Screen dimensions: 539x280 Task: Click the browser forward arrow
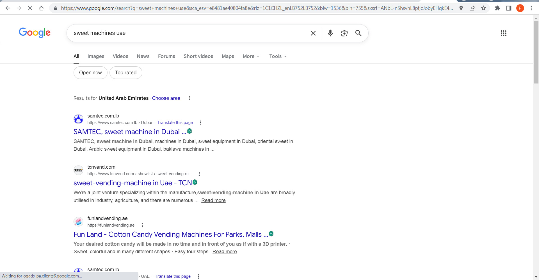coord(19,8)
